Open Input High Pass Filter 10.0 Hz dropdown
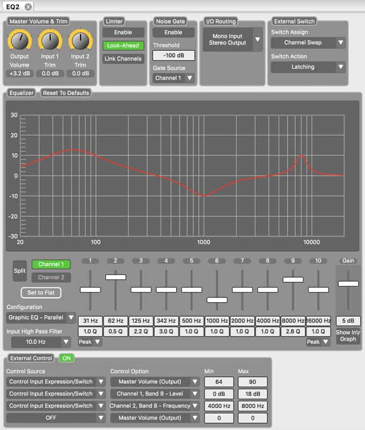Viewport: 365px width, 430px height. [41, 342]
